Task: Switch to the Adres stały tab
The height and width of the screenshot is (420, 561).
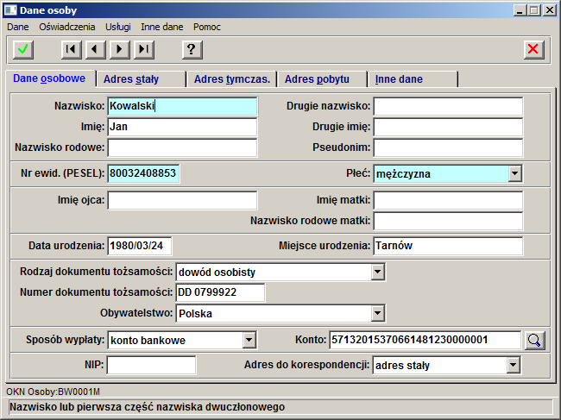Action: tap(141, 79)
